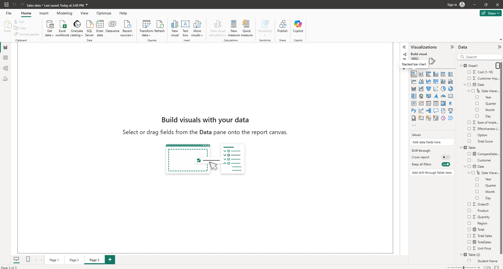The width and height of the screenshot is (503, 269).
Task: Click the Publish button
Action: (282, 26)
